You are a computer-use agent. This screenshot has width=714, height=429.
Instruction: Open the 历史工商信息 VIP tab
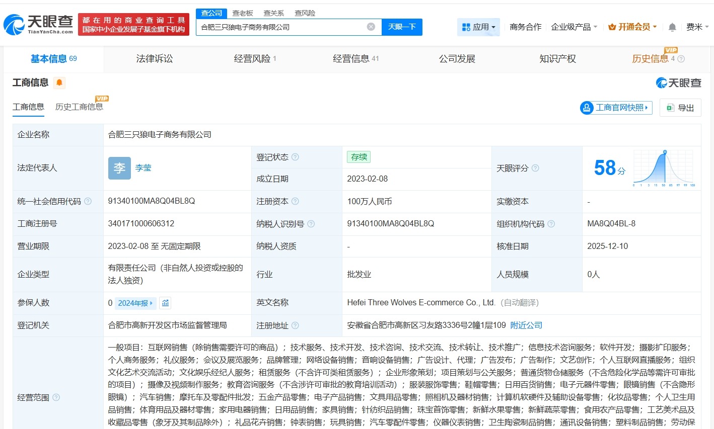(80, 107)
